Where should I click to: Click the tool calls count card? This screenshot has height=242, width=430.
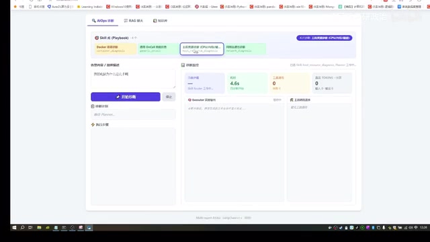click(x=290, y=83)
